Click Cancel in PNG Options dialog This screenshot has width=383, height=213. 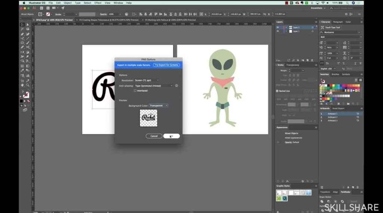coord(154,136)
